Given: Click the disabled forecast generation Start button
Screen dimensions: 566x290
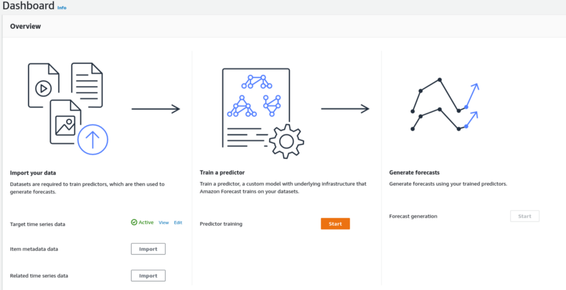Looking at the screenshot, I should point(524,216).
